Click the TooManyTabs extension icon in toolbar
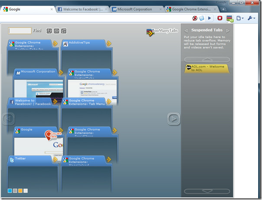This screenshot has height=200, width=262. click(x=229, y=18)
